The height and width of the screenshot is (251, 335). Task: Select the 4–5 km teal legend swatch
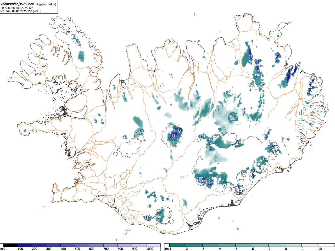[x=227, y=245]
